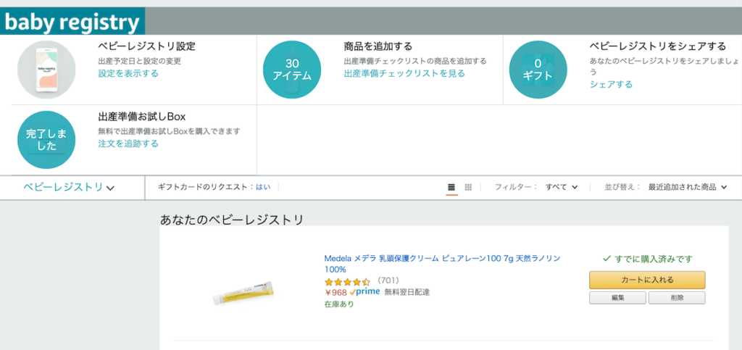The image size is (742, 350).
Task: Open the Medela cream product thumbnail
Action: pos(243,291)
